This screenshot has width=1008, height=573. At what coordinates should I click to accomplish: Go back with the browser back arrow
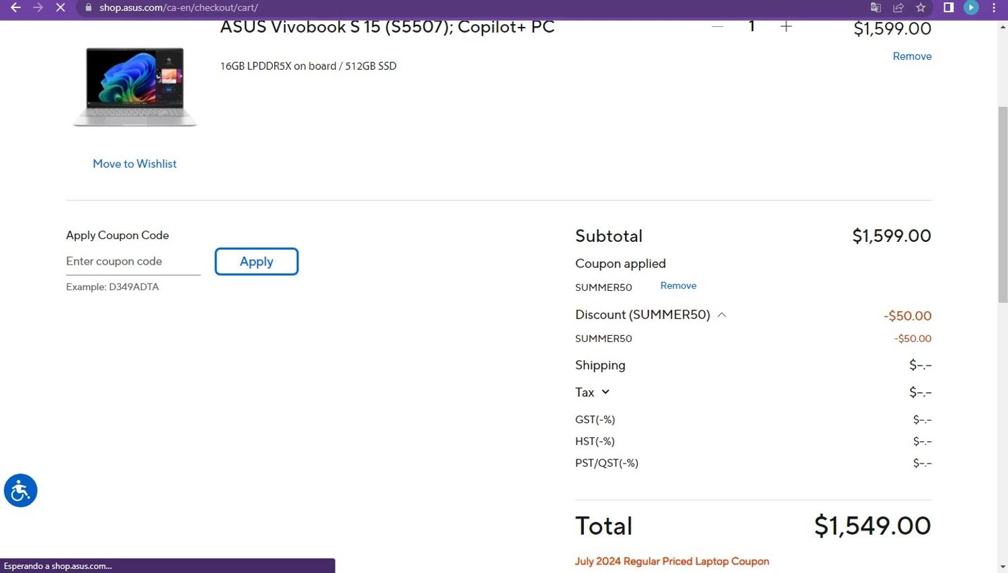(15, 7)
